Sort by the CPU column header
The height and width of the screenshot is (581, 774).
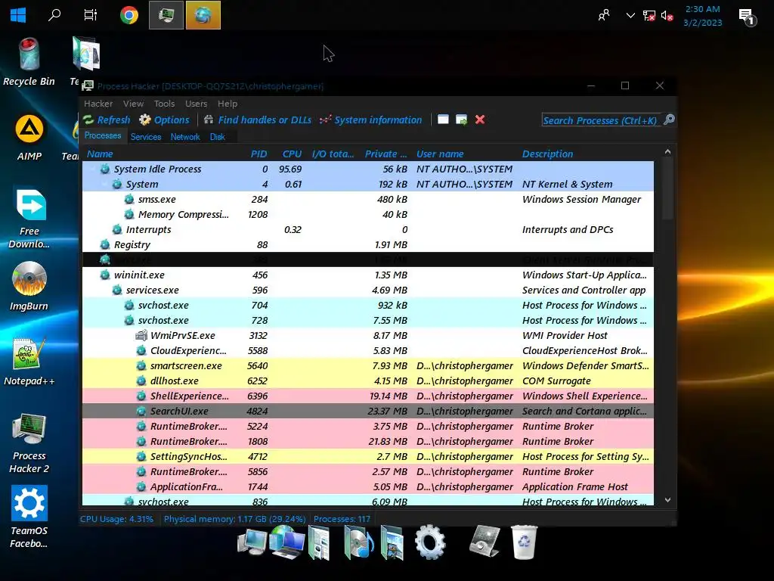coord(292,154)
